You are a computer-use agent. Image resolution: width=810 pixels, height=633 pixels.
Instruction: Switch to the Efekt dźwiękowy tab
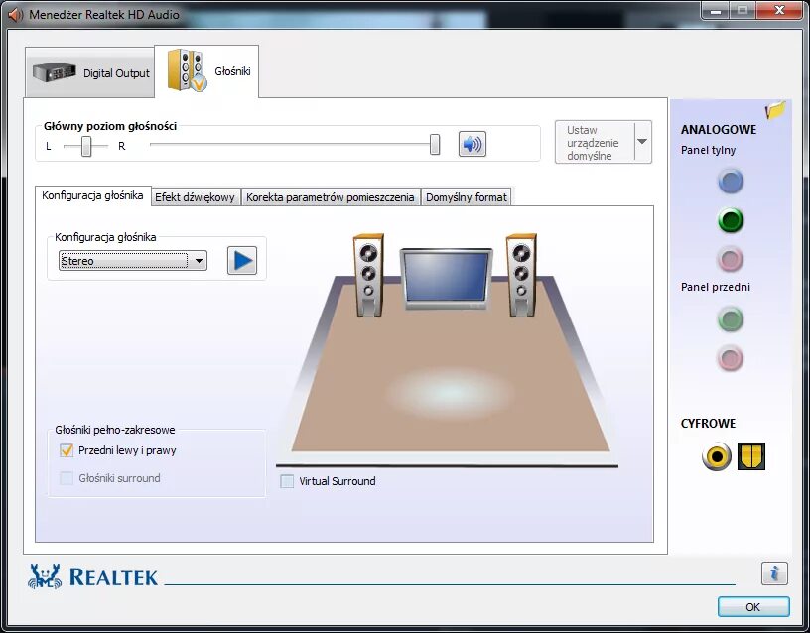tap(196, 197)
